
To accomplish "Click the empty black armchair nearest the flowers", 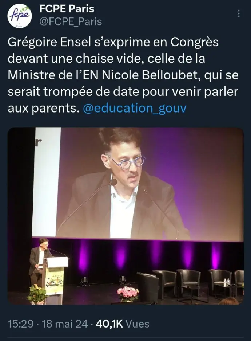I will tap(148, 287).
